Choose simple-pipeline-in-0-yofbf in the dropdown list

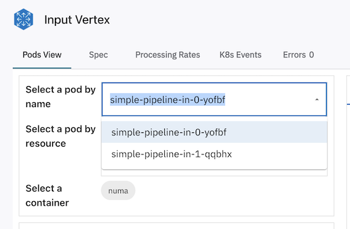(x=214, y=132)
